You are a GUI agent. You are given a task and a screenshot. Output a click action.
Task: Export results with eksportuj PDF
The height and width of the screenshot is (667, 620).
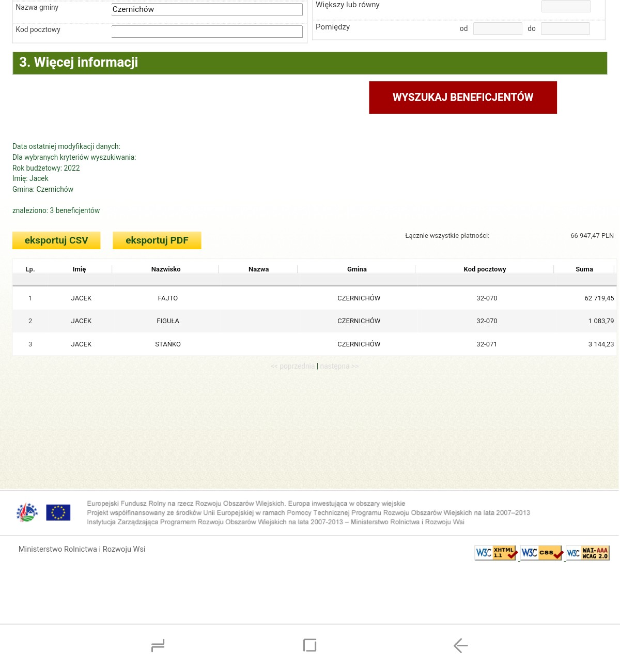(157, 240)
